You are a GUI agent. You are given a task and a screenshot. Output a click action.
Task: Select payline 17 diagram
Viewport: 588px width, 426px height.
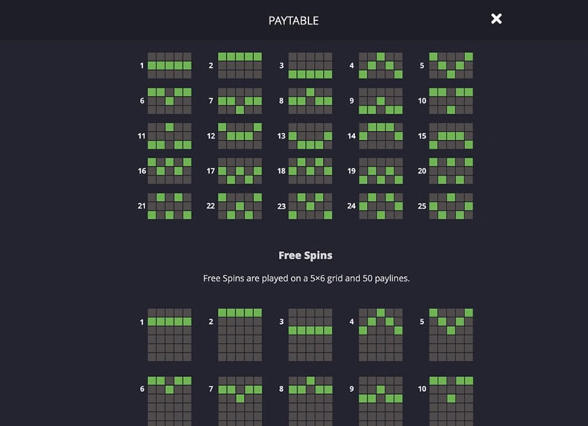(x=240, y=171)
